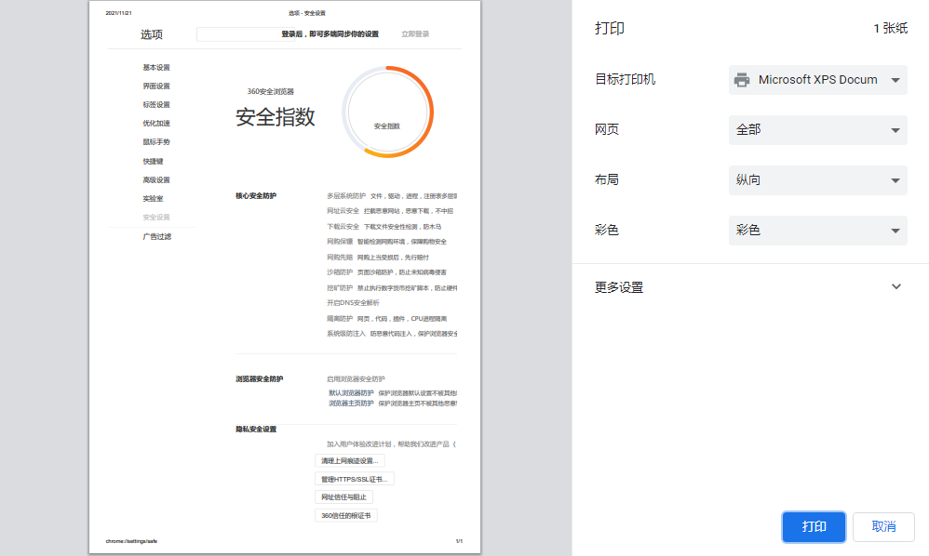
Task: Click 广告过滤 in the preview sidebar
Action: [x=157, y=236]
